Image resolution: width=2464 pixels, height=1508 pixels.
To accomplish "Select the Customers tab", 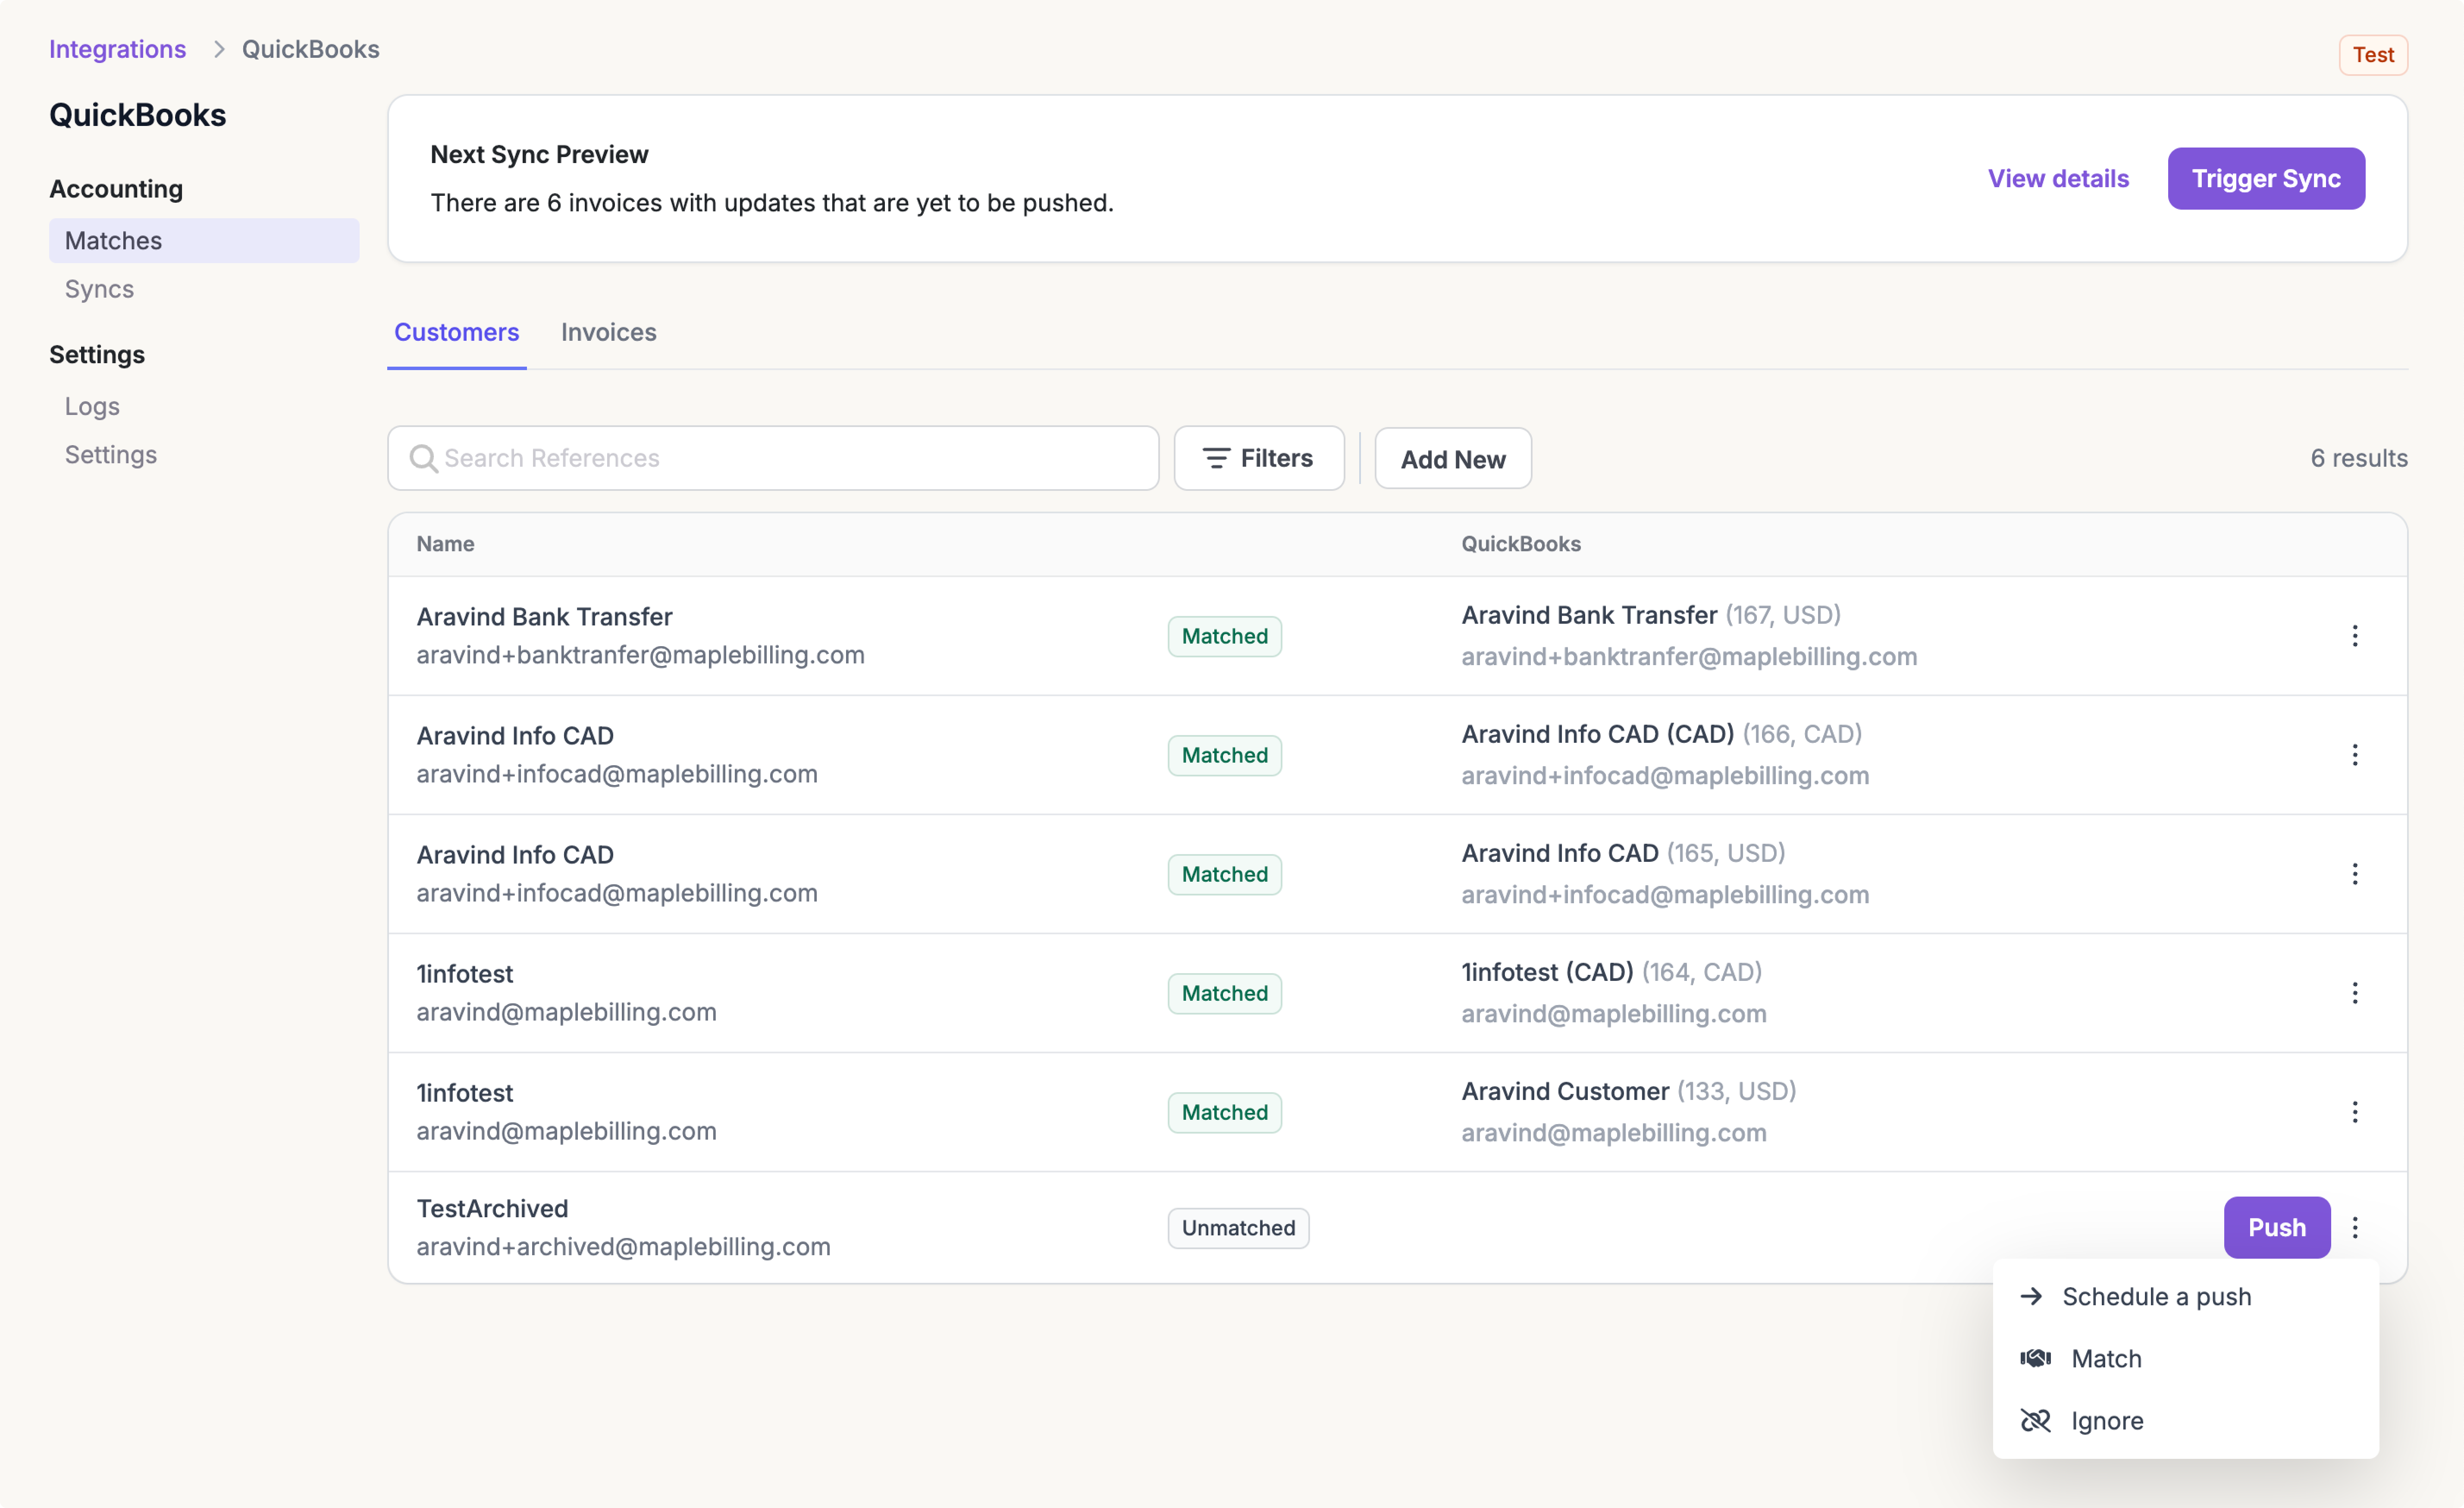I will pyautogui.click(x=456, y=332).
